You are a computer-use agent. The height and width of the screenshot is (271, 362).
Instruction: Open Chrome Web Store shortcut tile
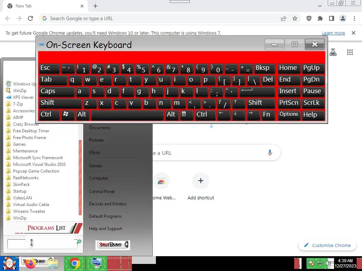[x=161, y=181]
